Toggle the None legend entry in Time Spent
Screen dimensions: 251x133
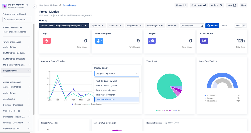click(160, 111)
